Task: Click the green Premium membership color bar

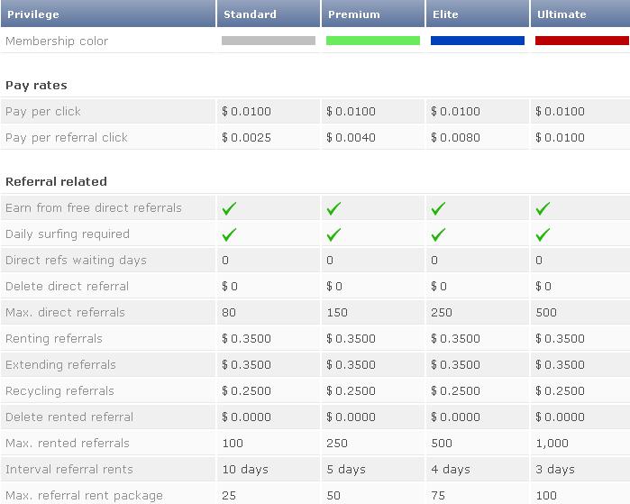Action: [x=373, y=41]
